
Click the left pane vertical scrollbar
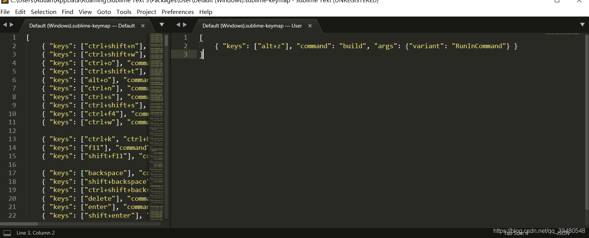pyautogui.click(x=166, y=40)
